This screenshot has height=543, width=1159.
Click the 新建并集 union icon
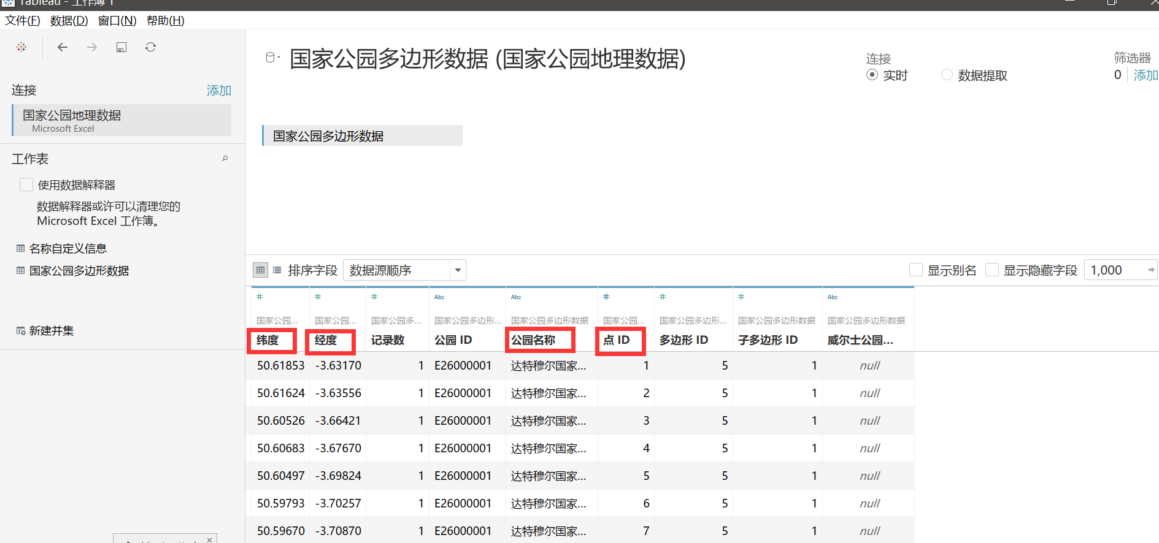pyautogui.click(x=21, y=331)
